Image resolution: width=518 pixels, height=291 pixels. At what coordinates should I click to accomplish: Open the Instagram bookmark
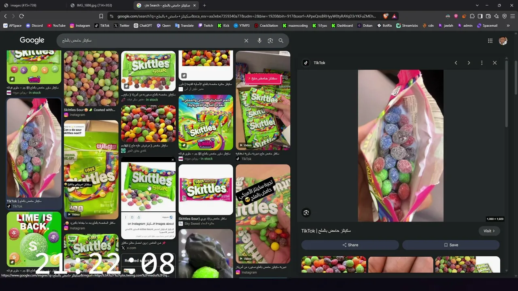coord(80,25)
